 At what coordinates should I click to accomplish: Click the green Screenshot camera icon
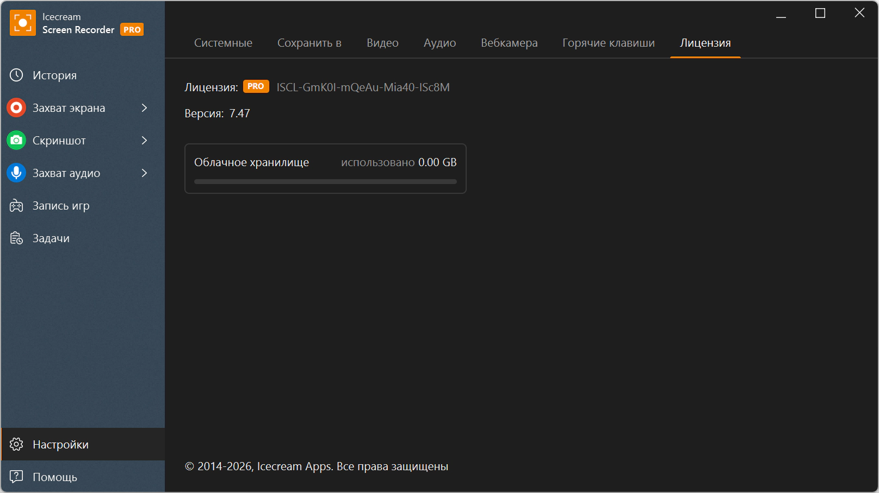tap(16, 140)
